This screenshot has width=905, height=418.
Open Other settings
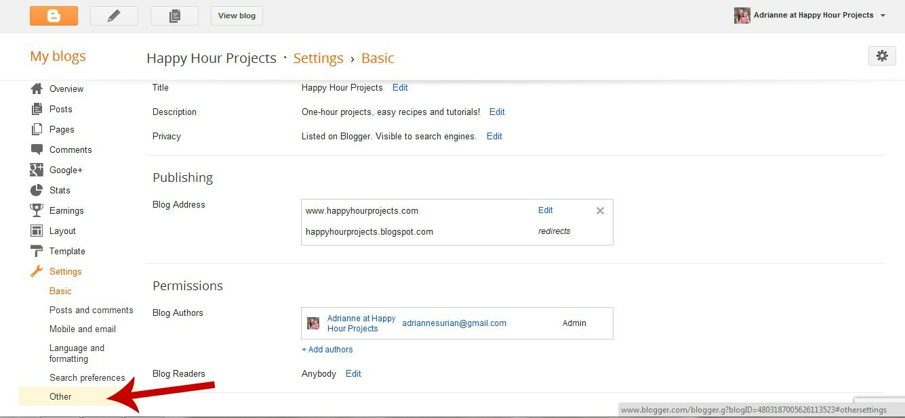pos(60,396)
